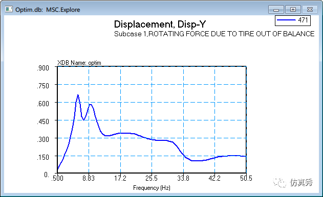The width and height of the screenshot is (323, 197).
Task: Click the 17.2 x-axis value
Action: 120,178
